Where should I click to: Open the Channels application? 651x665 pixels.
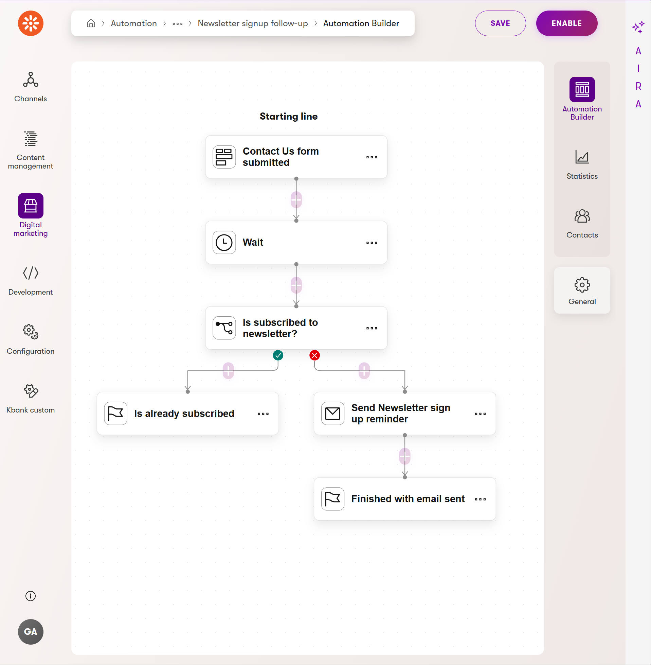coord(31,87)
